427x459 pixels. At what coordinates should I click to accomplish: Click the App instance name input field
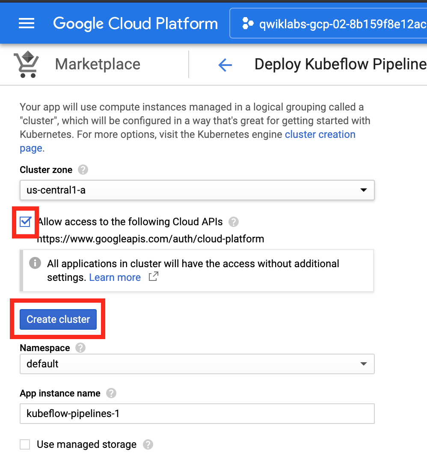tap(197, 414)
